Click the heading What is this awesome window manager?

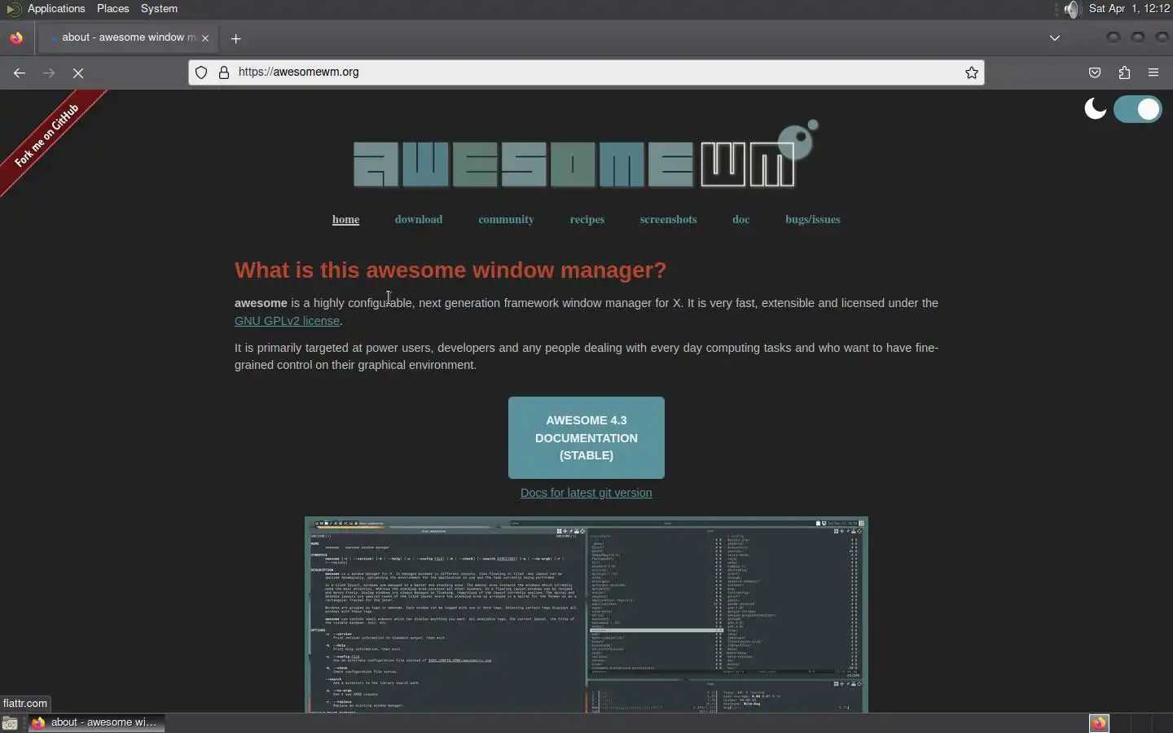(450, 270)
